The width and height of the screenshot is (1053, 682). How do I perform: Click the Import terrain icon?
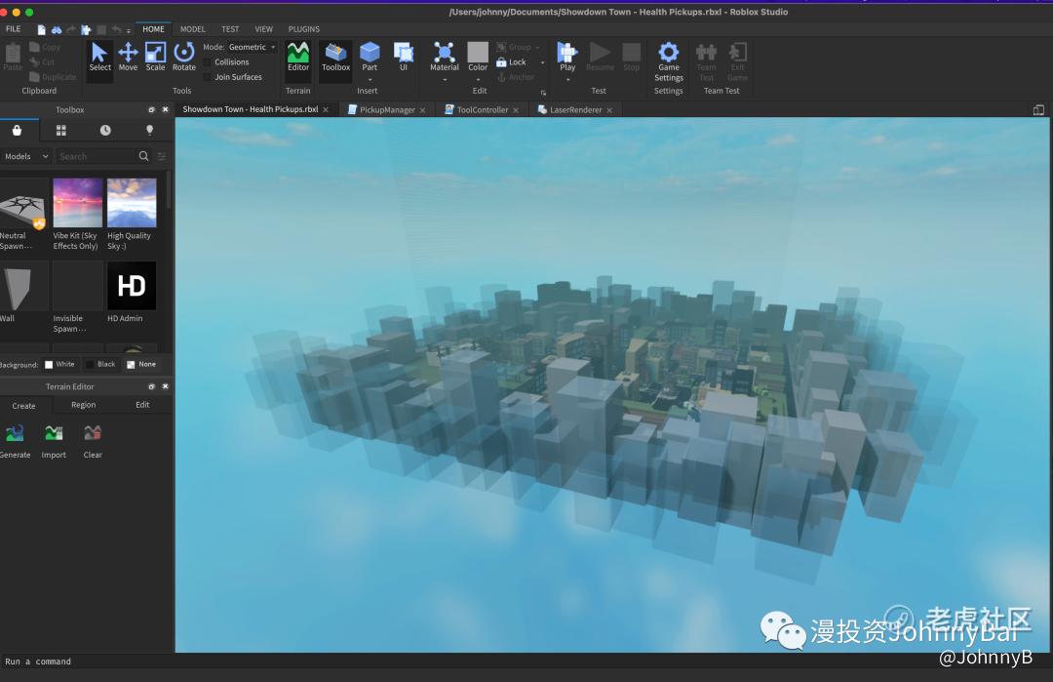[54, 434]
